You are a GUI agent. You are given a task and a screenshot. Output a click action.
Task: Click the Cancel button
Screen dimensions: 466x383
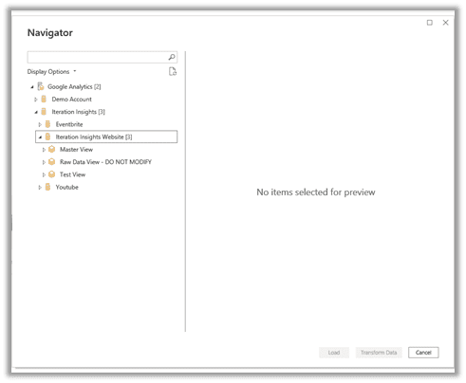pos(423,353)
